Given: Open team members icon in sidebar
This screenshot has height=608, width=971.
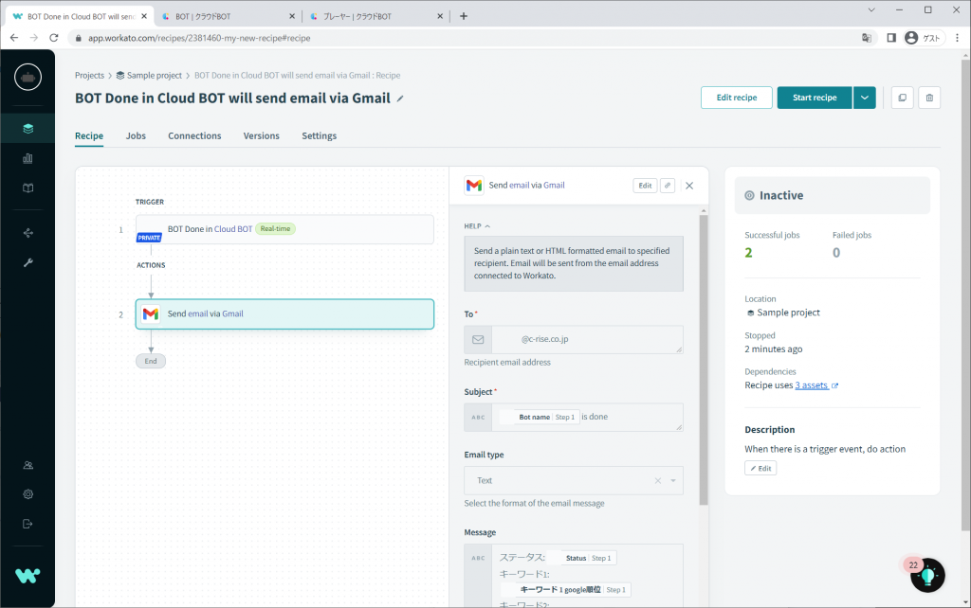Looking at the screenshot, I should (x=27, y=465).
